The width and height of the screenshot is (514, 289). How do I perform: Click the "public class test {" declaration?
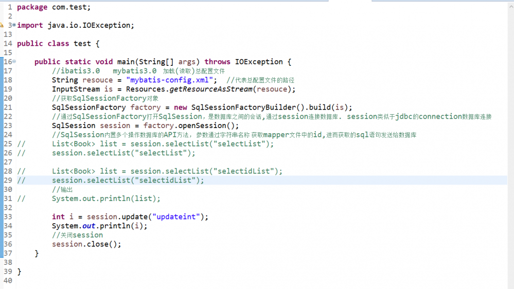(x=58, y=44)
